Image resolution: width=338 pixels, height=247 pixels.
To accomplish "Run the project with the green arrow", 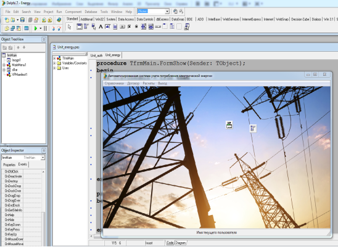I will [x=36, y=28].
